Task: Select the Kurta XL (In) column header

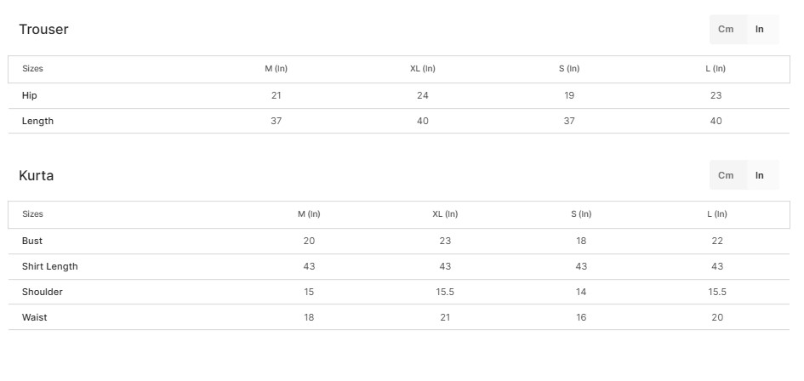Action: [445, 213]
